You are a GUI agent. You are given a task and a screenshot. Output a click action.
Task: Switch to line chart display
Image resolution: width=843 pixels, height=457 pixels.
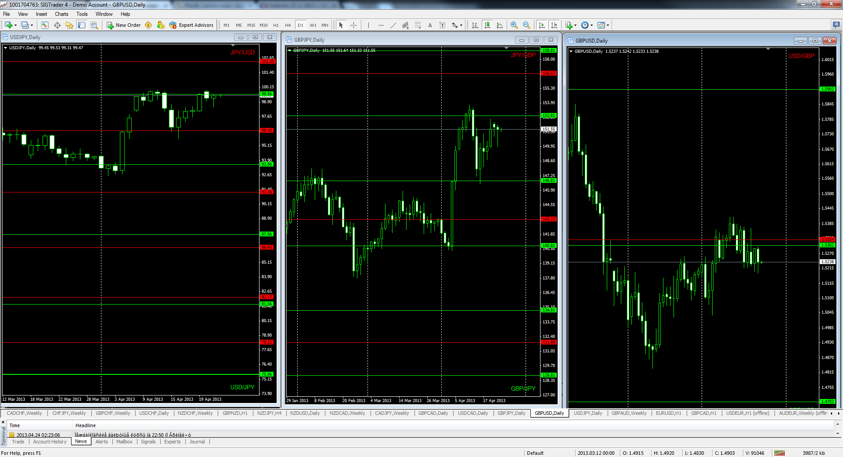500,25
